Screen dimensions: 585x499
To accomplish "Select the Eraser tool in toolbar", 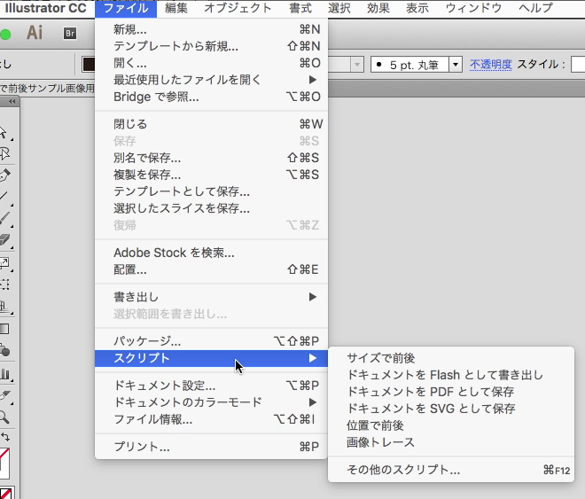I will pyautogui.click(x=4, y=239).
